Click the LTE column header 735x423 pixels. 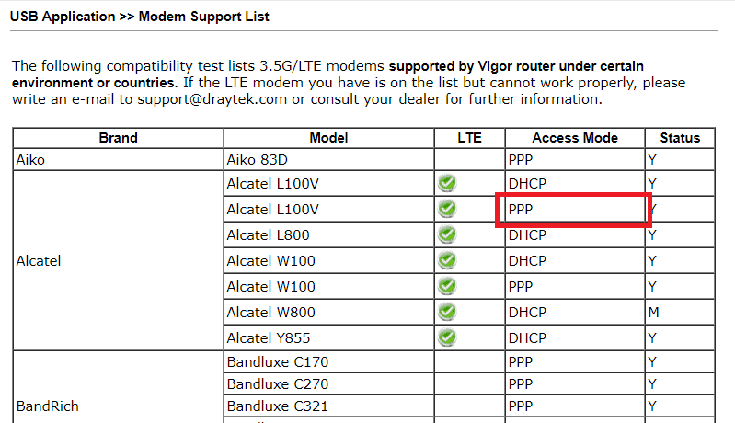click(469, 138)
